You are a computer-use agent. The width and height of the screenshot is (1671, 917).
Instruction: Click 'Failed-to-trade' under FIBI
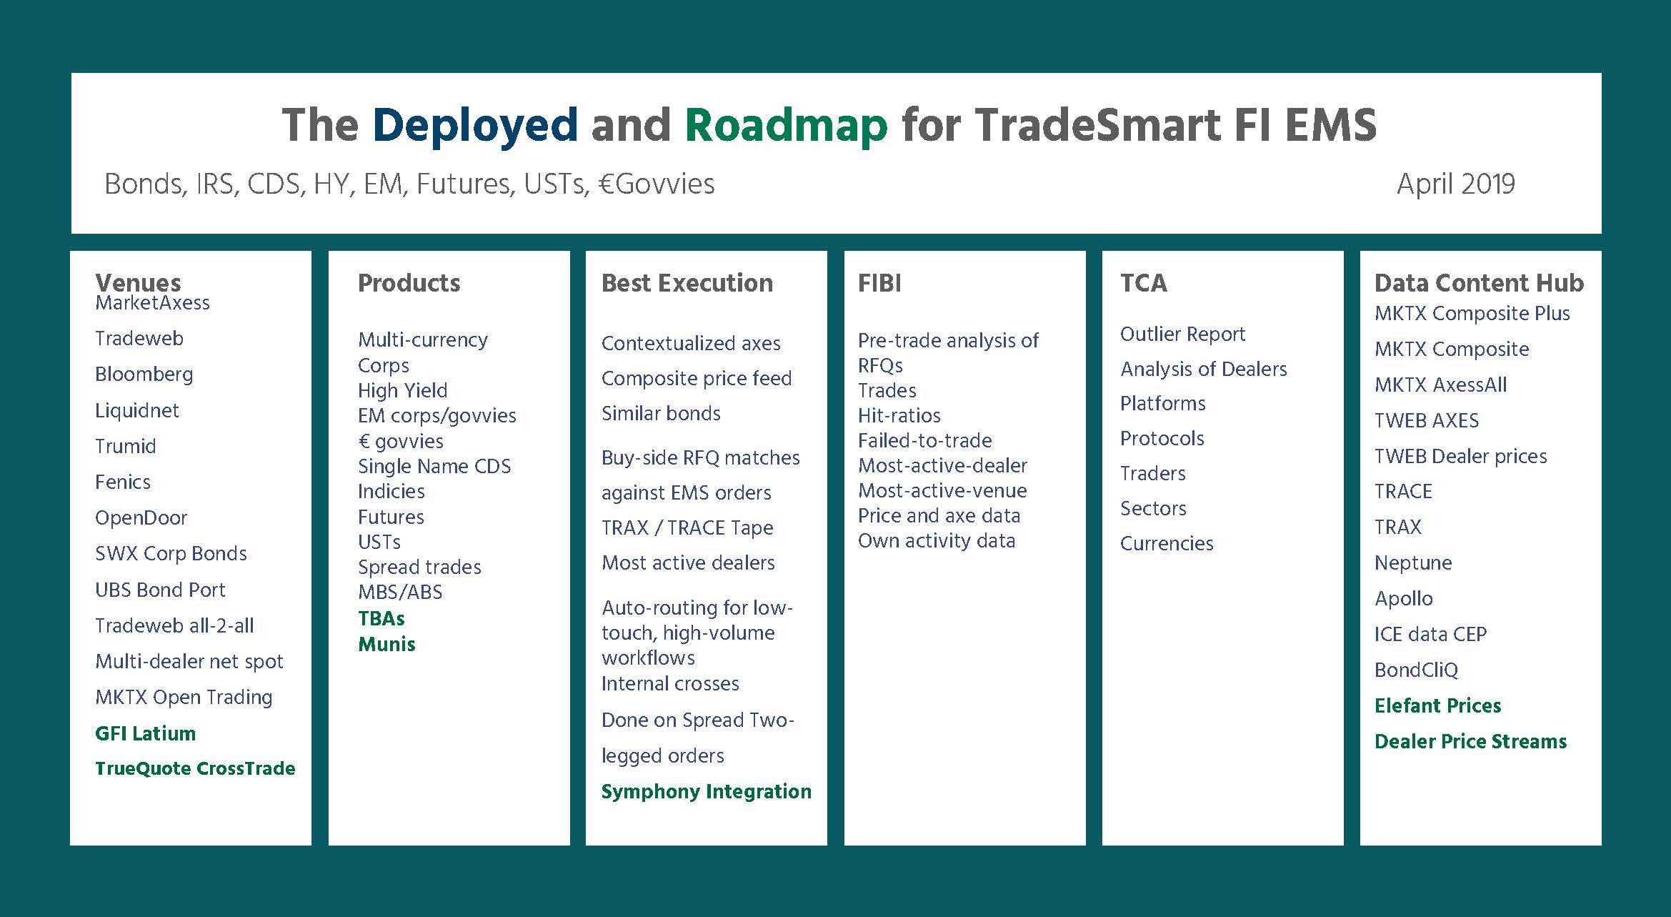click(925, 441)
